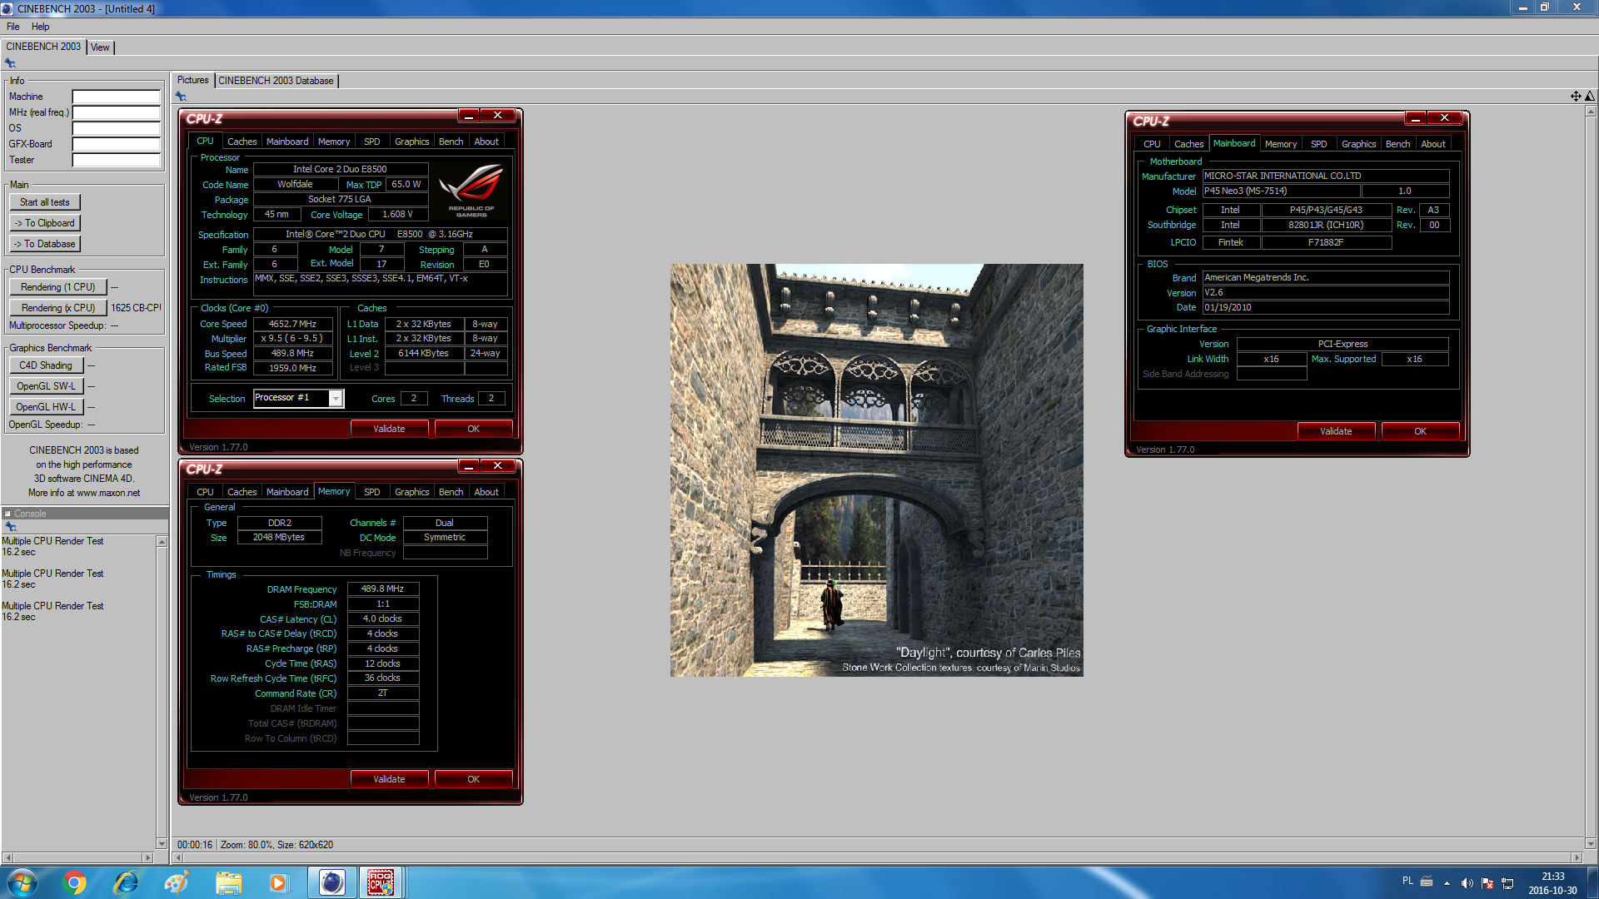
Task: Open About tab in the bottom CPU-Z Memory window
Action: click(486, 492)
